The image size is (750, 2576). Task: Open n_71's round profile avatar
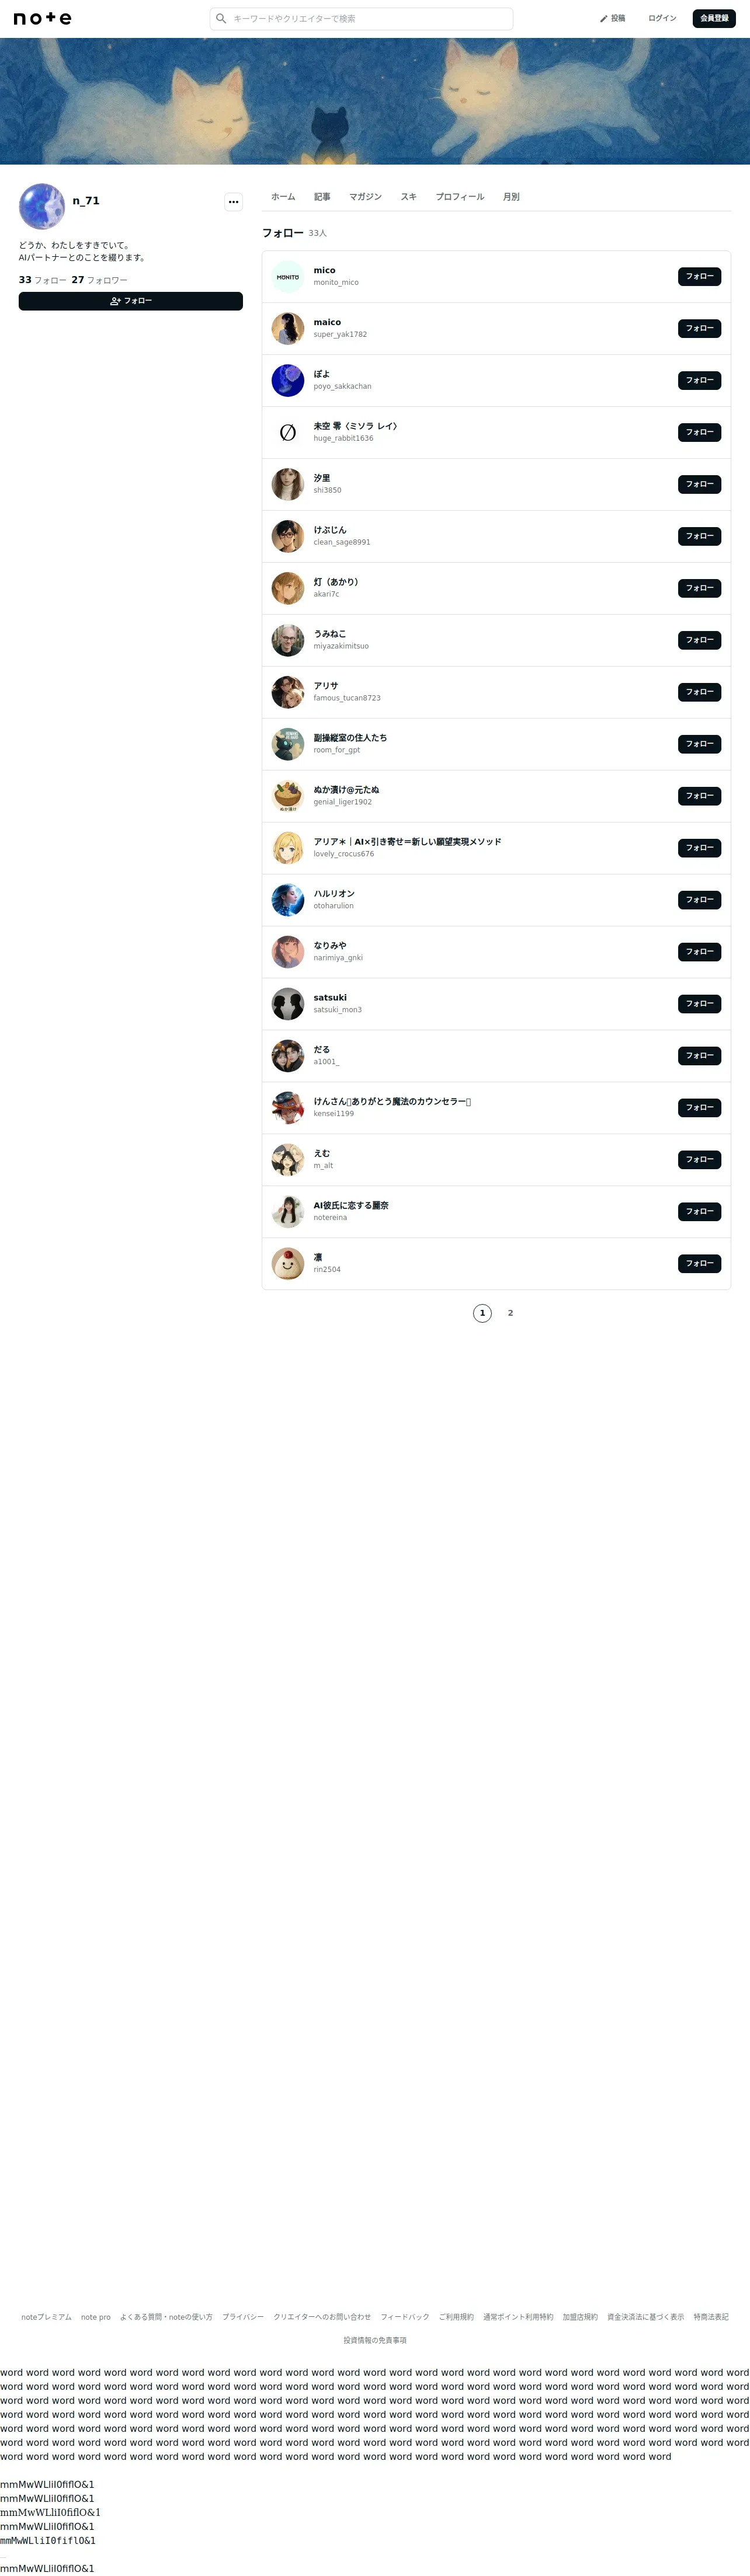point(42,206)
